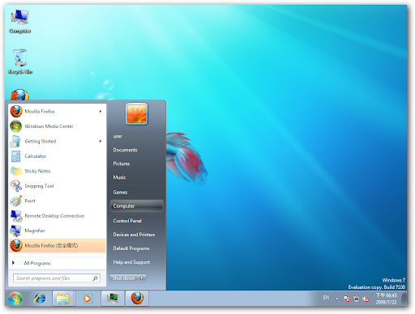Open Action Center flag tray icon

(346, 299)
